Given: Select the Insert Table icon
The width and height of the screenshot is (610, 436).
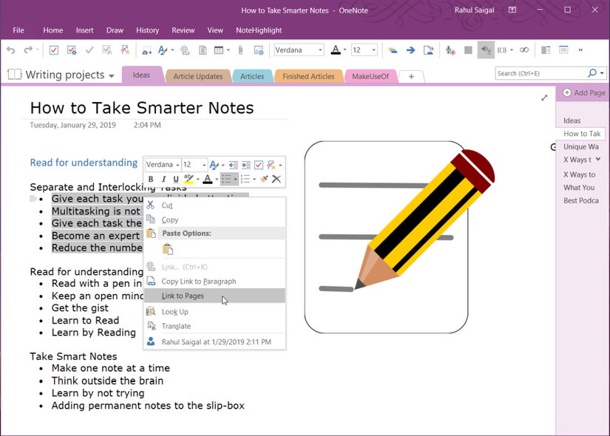Looking at the screenshot, I should click(220, 50).
